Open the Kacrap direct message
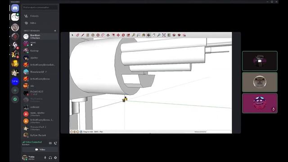This screenshot has width=288, height=162. 40,51
